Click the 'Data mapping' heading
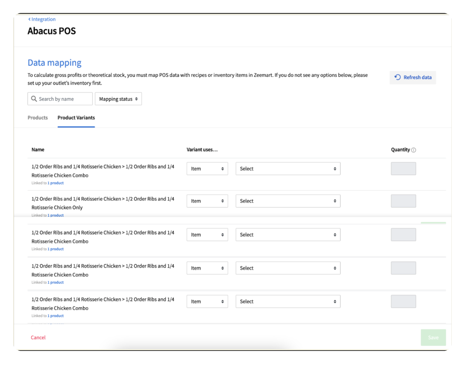 point(54,63)
